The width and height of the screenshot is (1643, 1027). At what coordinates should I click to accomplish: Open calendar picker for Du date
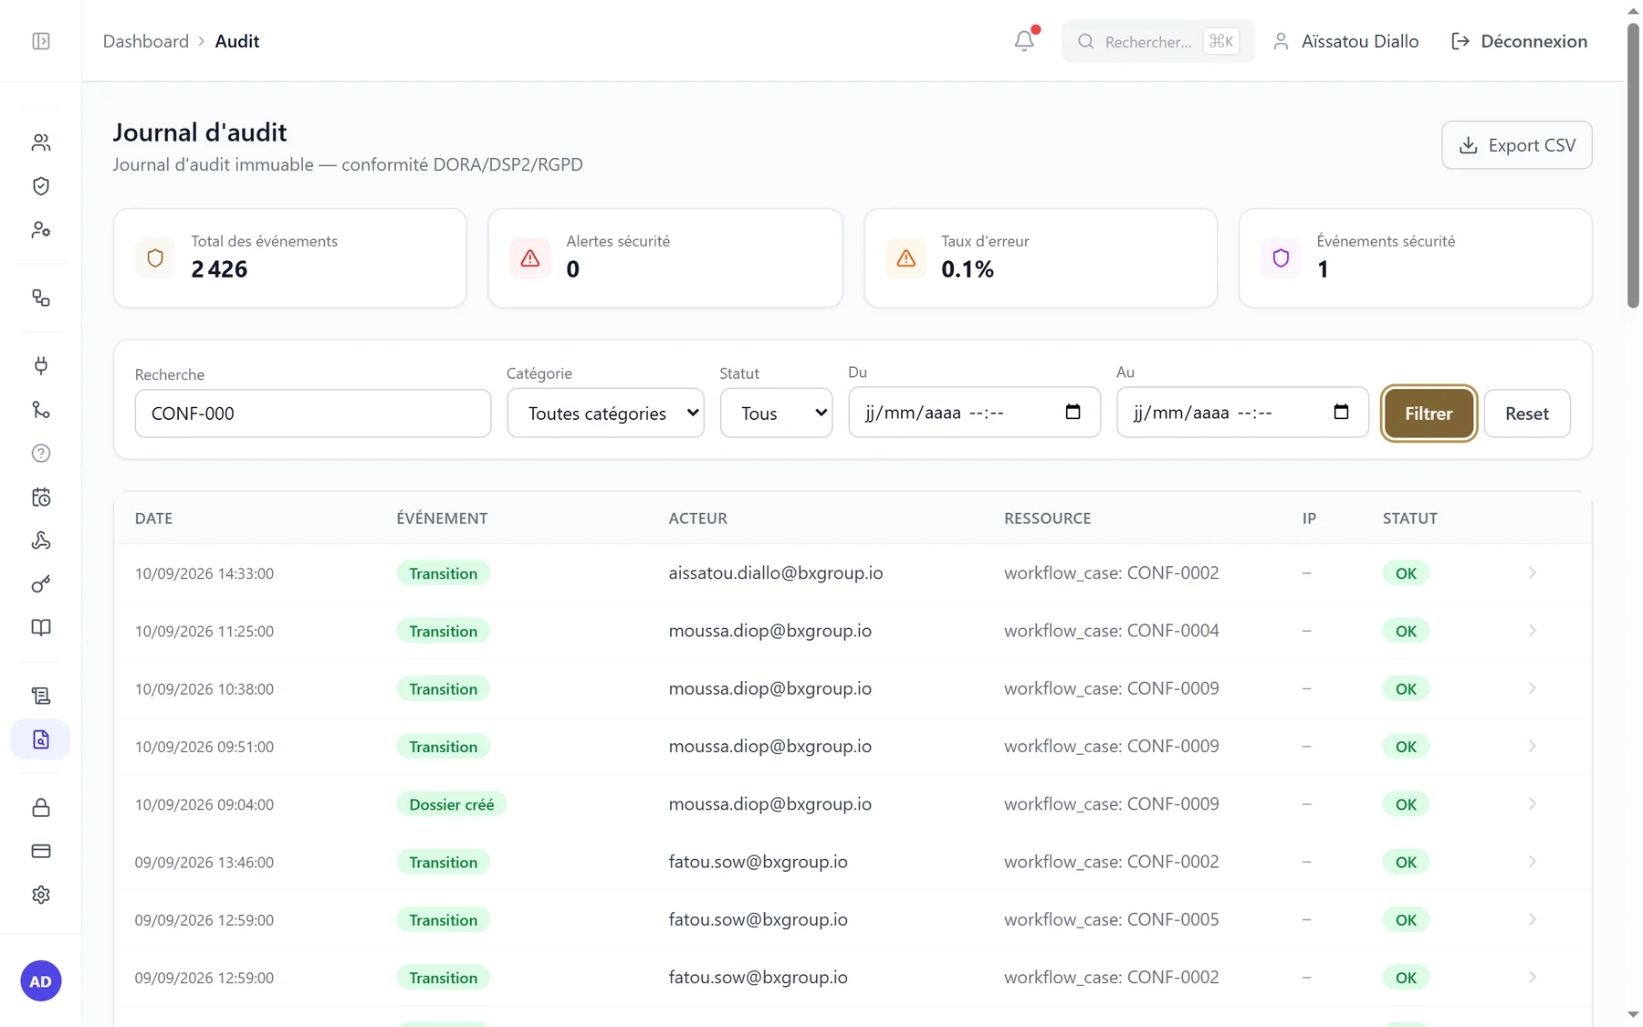click(x=1073, y=412)
